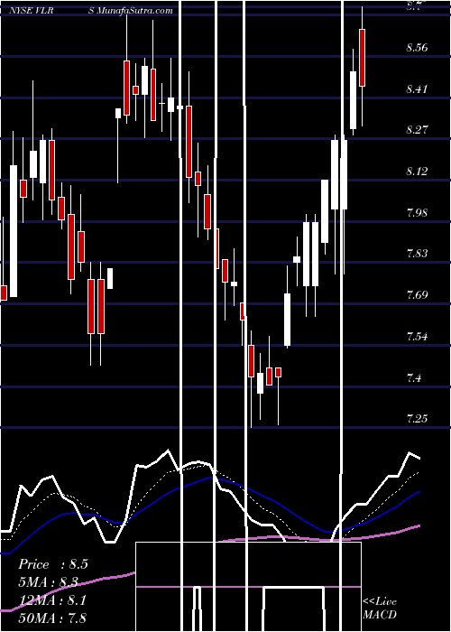
Task: Select the 7.25 price axis label
Action: tap(417, 419)
